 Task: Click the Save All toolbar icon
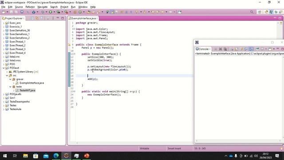pyautogui.click(x=16, y=12)
